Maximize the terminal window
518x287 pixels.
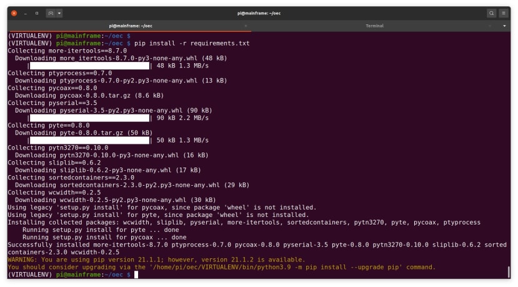[37, 13]
